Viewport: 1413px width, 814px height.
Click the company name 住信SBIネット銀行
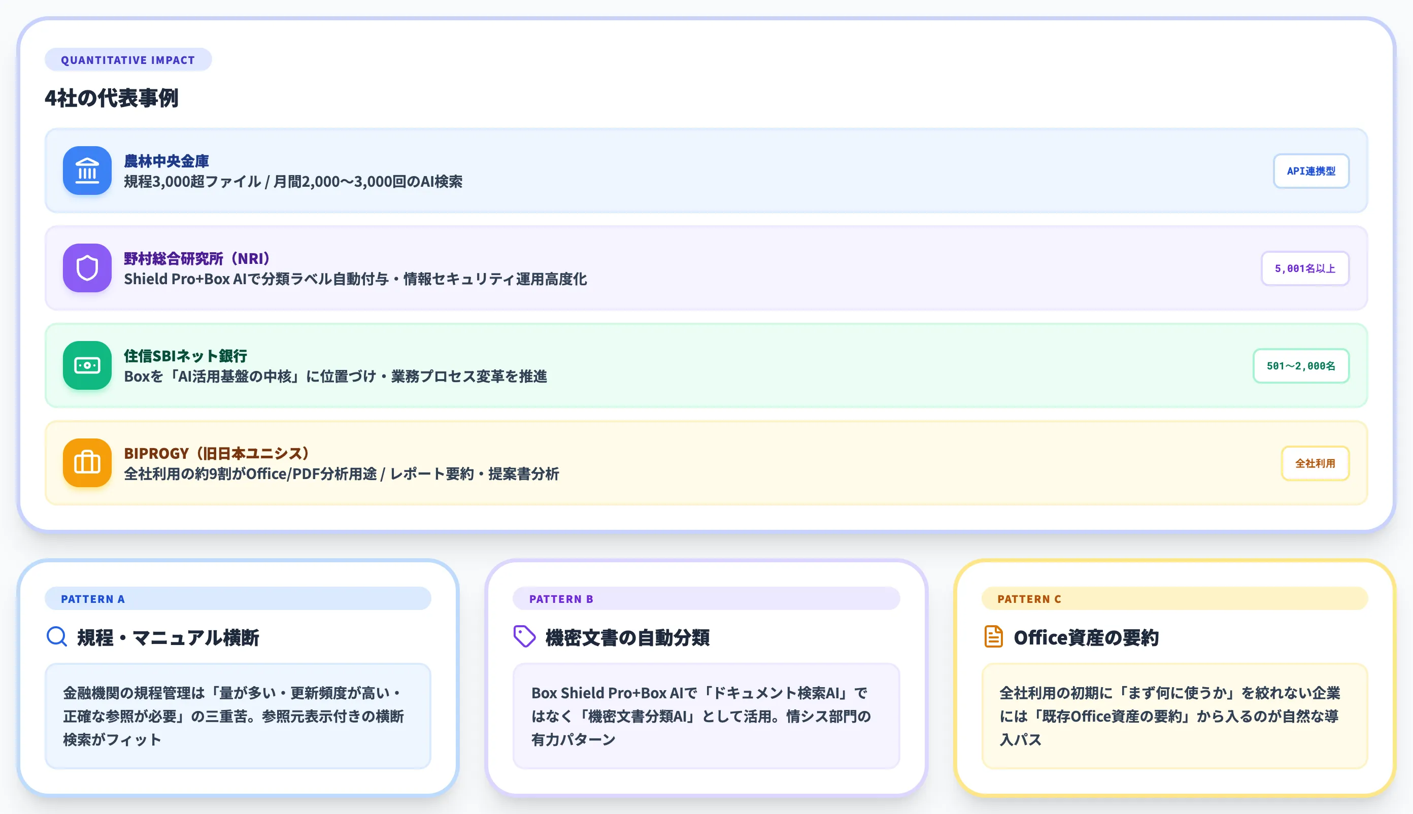(186, 356)
